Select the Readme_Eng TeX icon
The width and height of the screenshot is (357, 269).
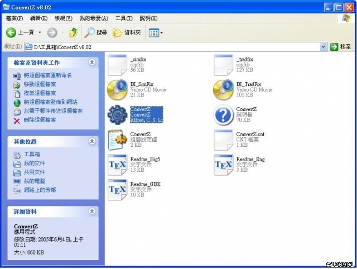click(223, 165)
